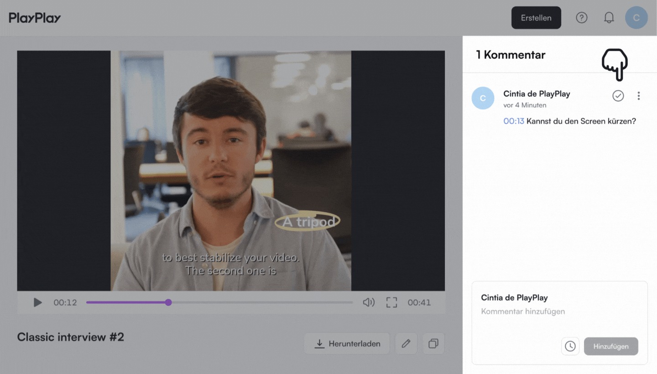Click the 00:41 total duration label
Image resolution: width=657 pixels, height=374 pixels.
coord(419,302)
